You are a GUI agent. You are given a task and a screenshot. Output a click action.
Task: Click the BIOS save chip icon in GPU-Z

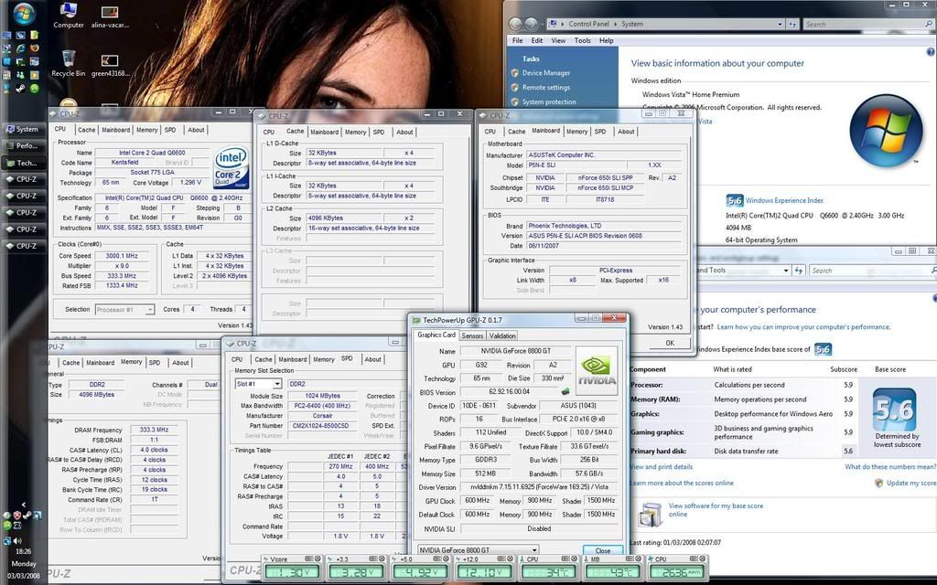(565, 391)
